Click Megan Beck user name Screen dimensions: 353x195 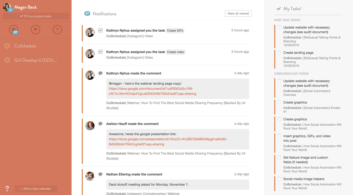coord(26,7)
